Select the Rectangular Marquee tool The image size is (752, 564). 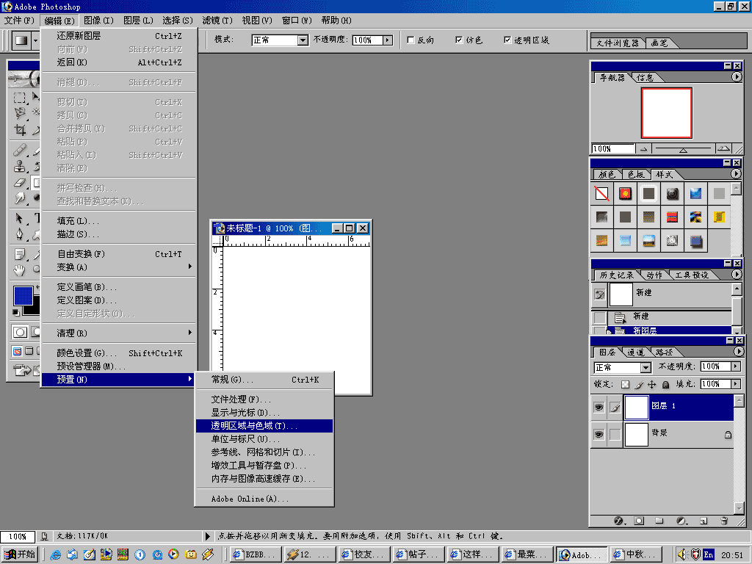pos(21,98)
